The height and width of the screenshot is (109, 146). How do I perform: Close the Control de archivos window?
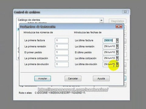[x=125, y=12]
